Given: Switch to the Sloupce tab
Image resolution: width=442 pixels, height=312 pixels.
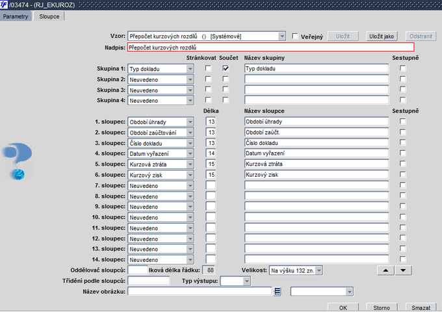Looking at the screenshot, I should (x=48, y=16).
